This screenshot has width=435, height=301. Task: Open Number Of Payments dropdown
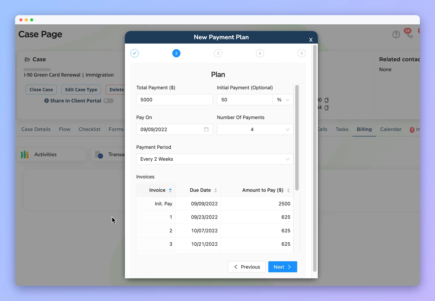255,130
